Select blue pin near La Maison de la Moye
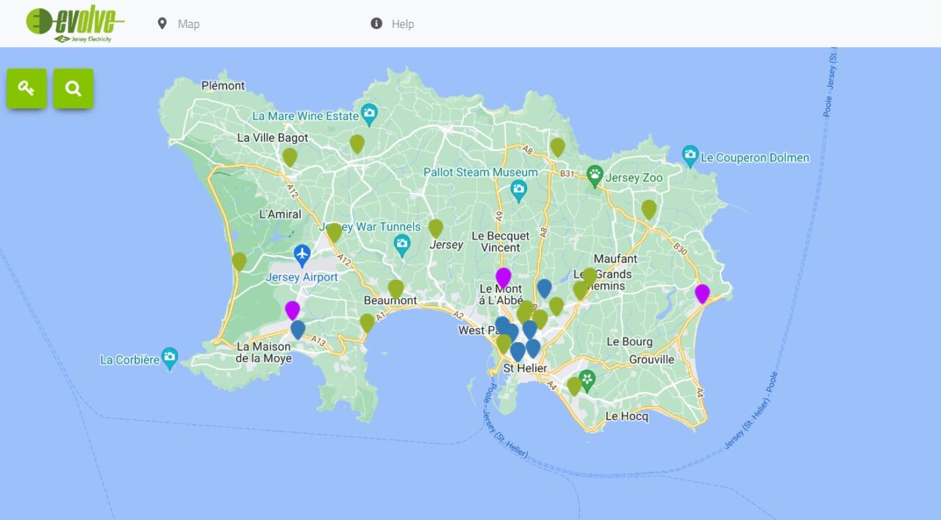This screenshot has width=941, height=520. (x=298, y=329)
